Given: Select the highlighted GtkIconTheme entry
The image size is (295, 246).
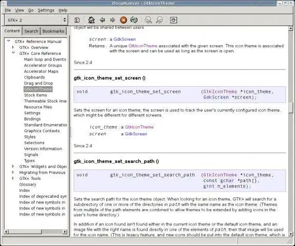Looking at the screenshot, I should [x=38, y=89].
